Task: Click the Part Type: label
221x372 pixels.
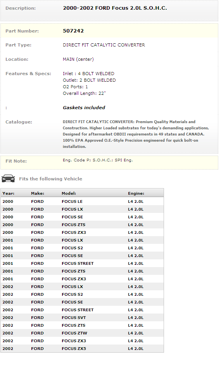Action: pyautogui.click(x=18, y=45)
